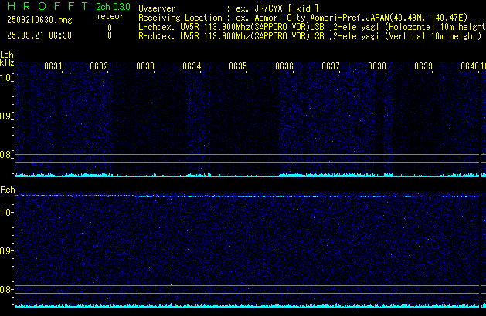
Task: Click the 0640 time marker
Action: tap(470, 66)
